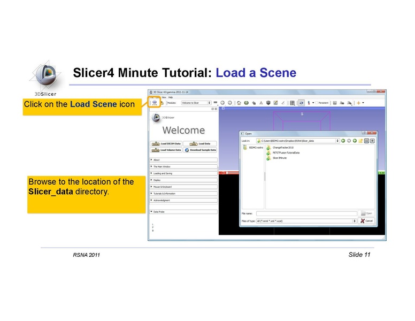
Task: Click the Load DICOM Data button
Action: pyautogui.click(x=166, y=143)
